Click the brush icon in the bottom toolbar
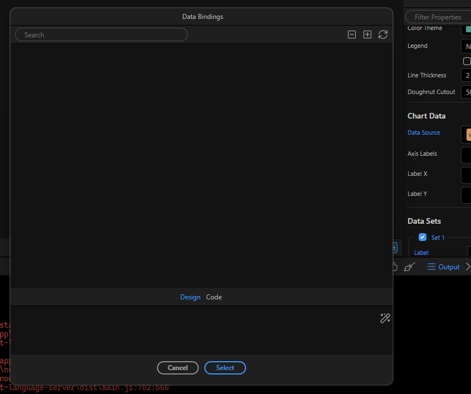Image resolution: width=471 pixels, height=394 pixels. coord(410,267)
